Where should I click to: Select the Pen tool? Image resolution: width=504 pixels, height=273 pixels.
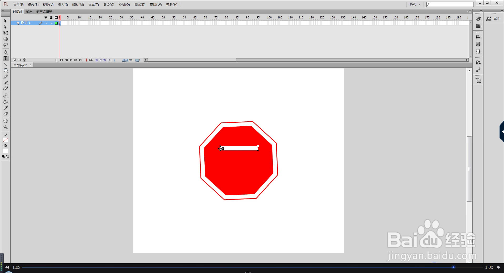(x=6, y=52)
